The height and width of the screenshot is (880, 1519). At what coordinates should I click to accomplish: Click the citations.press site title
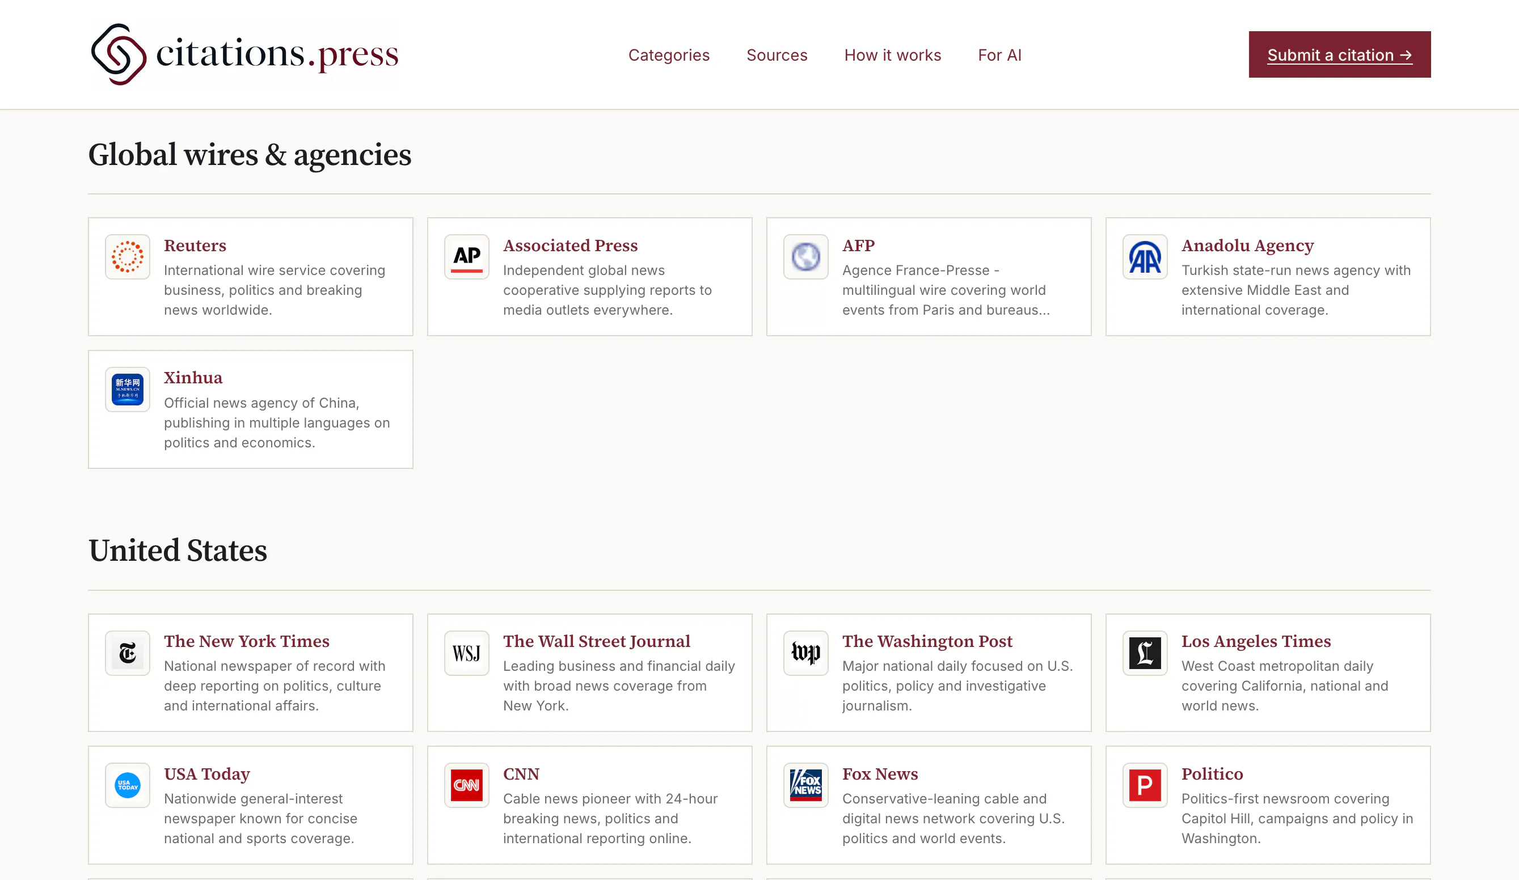(277, 54)
